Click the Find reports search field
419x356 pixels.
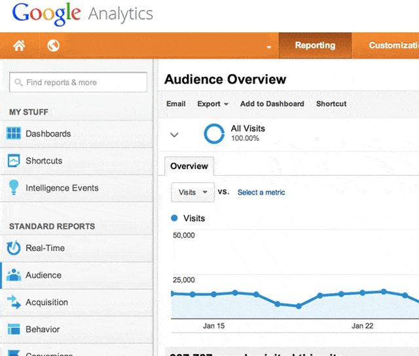point(78,83)
